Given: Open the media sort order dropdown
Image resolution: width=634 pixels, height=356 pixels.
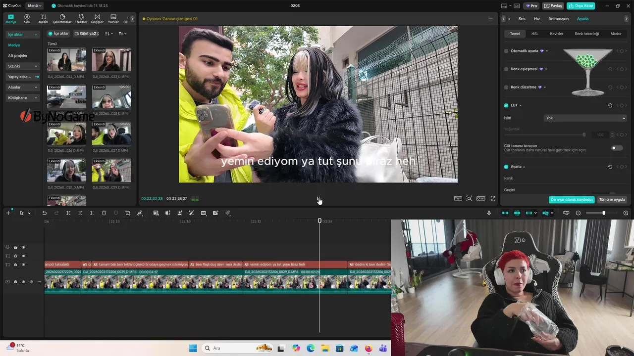Looking at the screenshot, I should (109, 34).
